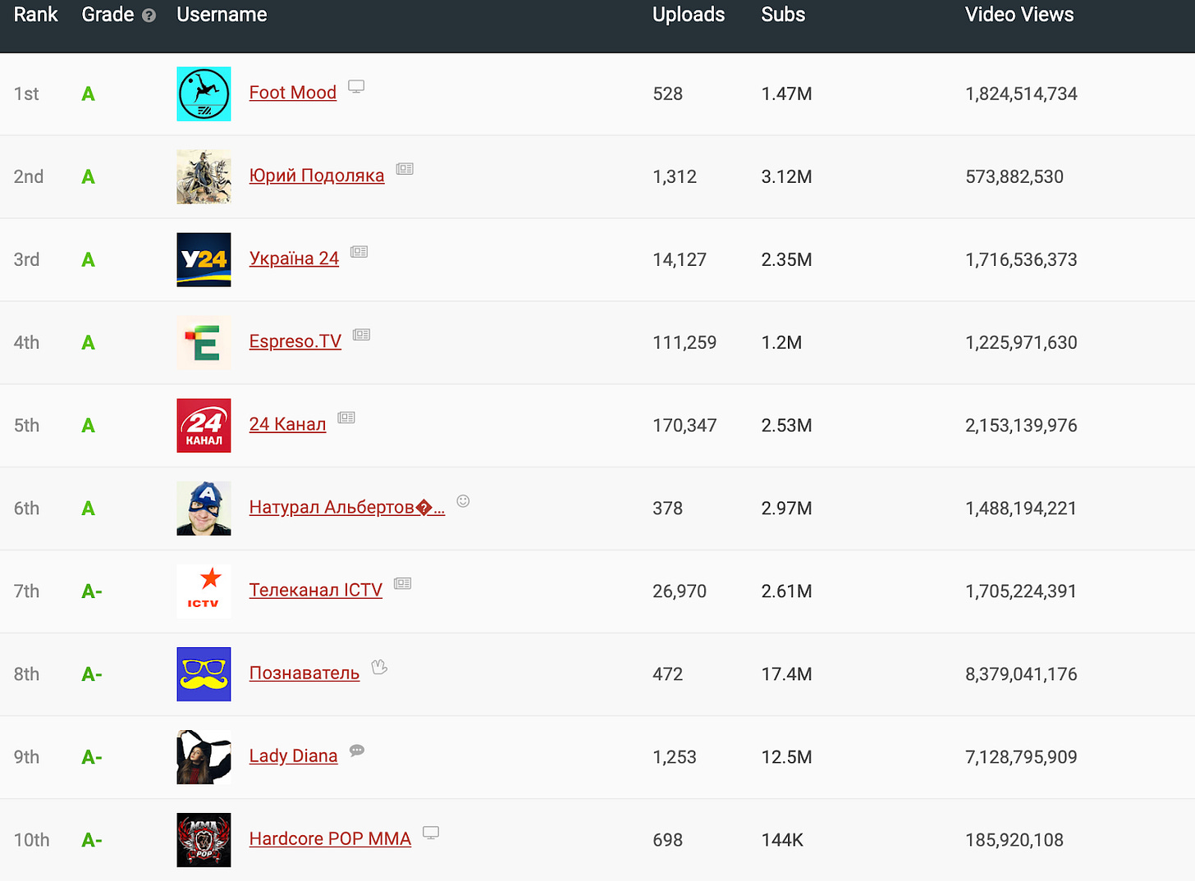Screen dimensions: 1195x881
Task: Click the news category icon beside Телеканал ICTV
Action: (x=402, y=583)
